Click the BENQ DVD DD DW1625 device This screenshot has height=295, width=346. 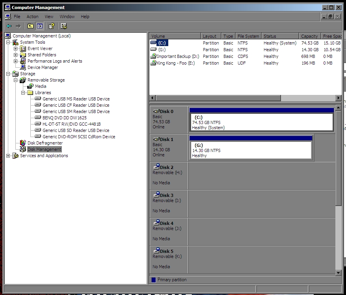point(64,118)
